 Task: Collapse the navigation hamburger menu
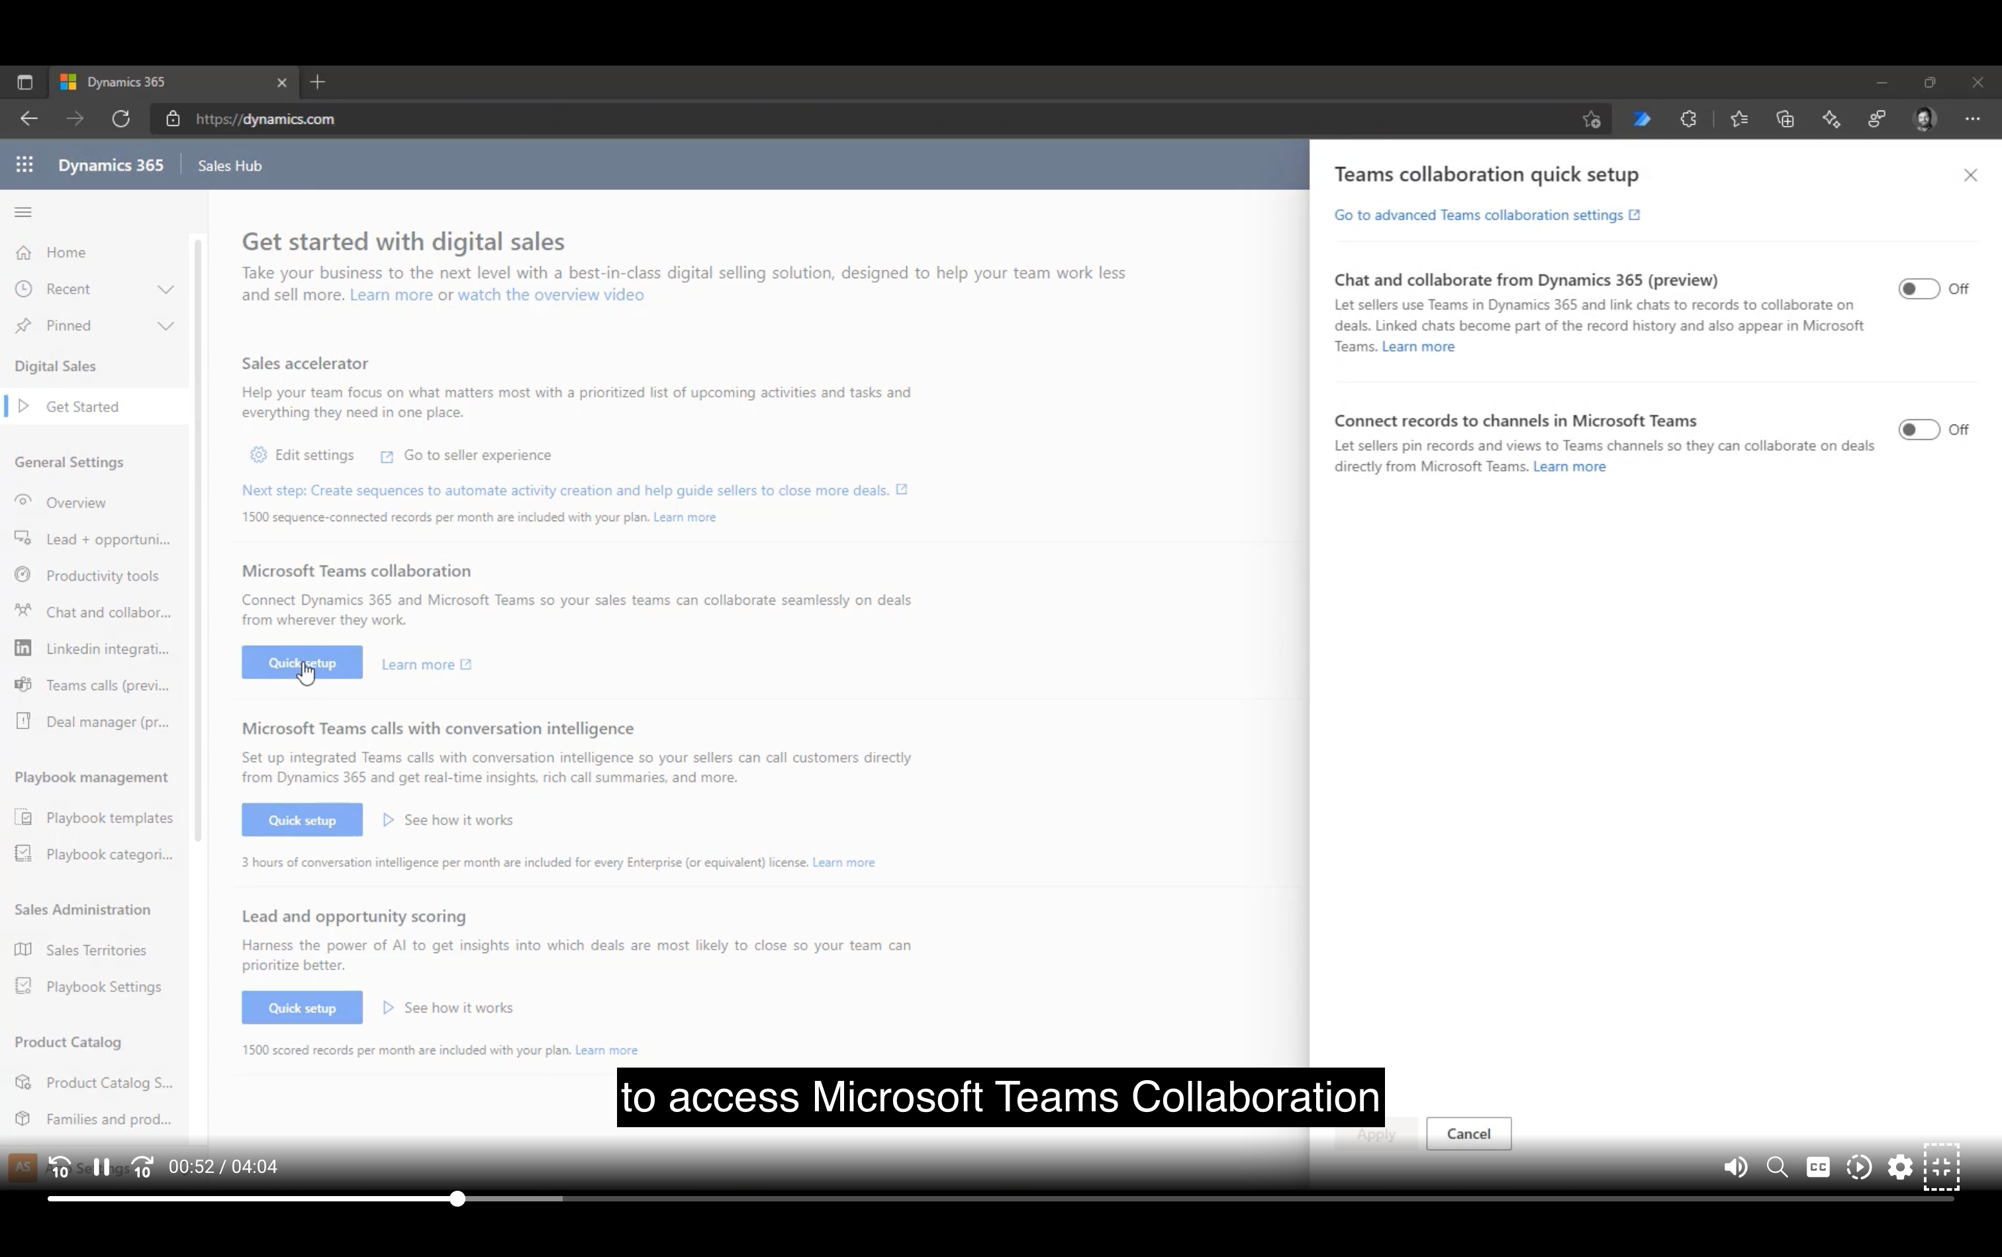pos(23,212)
